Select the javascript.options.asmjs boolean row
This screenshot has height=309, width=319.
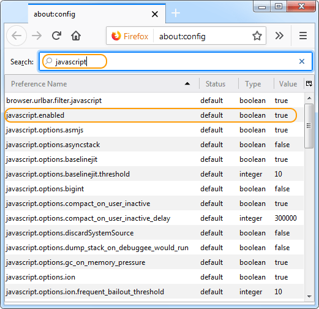tap(154, 130)
